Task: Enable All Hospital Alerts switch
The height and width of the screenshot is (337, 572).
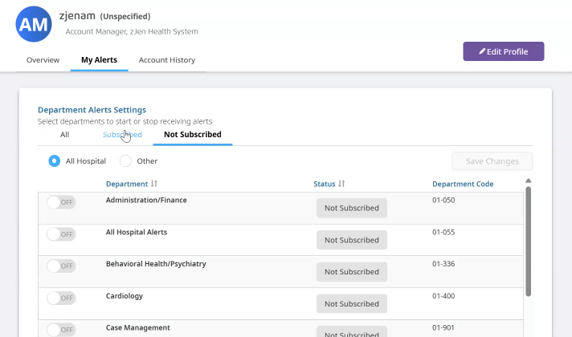Action: point(60,234)
